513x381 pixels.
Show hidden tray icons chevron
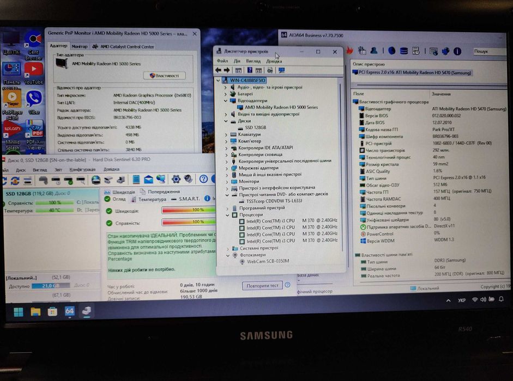[x=448, y=300]
